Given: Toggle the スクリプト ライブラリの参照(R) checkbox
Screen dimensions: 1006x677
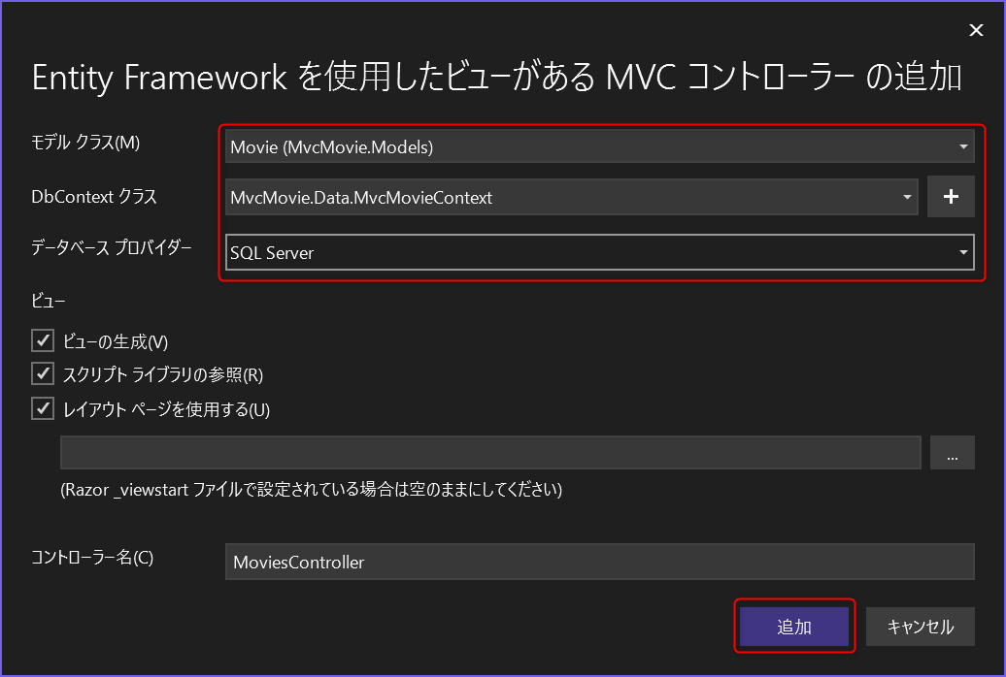Looking at the screenshot, I should [x=42, y=374].
